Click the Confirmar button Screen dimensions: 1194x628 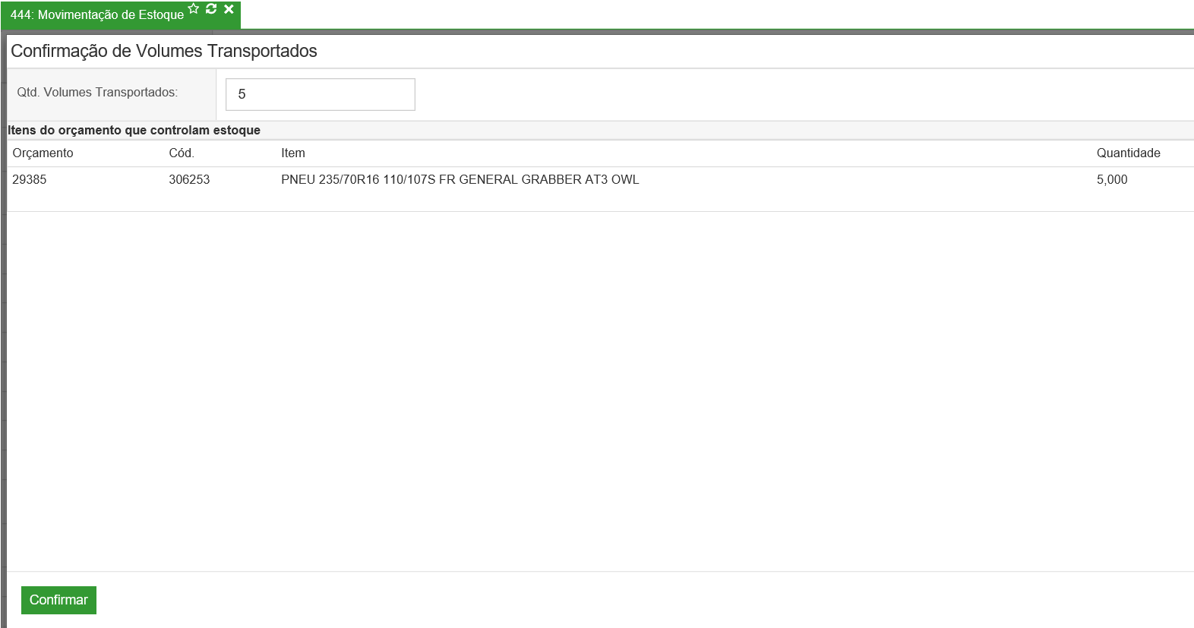click(58, 600)
